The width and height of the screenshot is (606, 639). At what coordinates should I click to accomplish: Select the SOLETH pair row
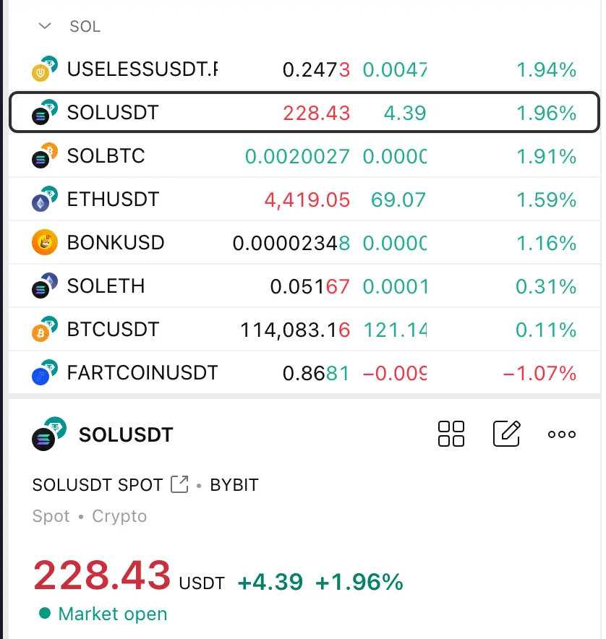[x=304, y=286]
